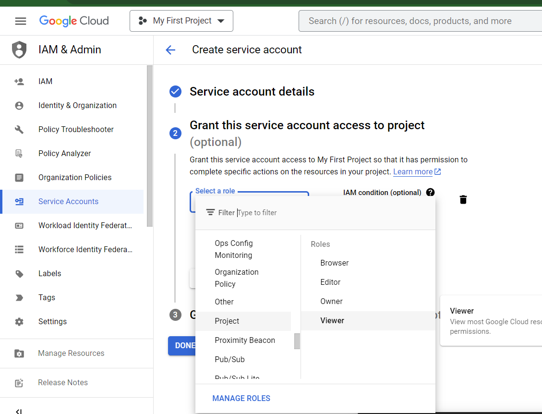Open the hamburger navigation menu
The image size is (542, 414).
20,21
